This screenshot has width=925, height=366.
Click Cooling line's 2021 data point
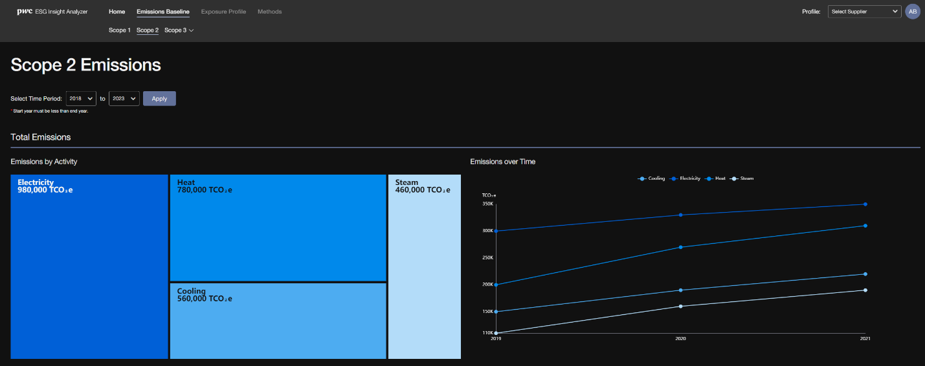[x=865, y=274]
